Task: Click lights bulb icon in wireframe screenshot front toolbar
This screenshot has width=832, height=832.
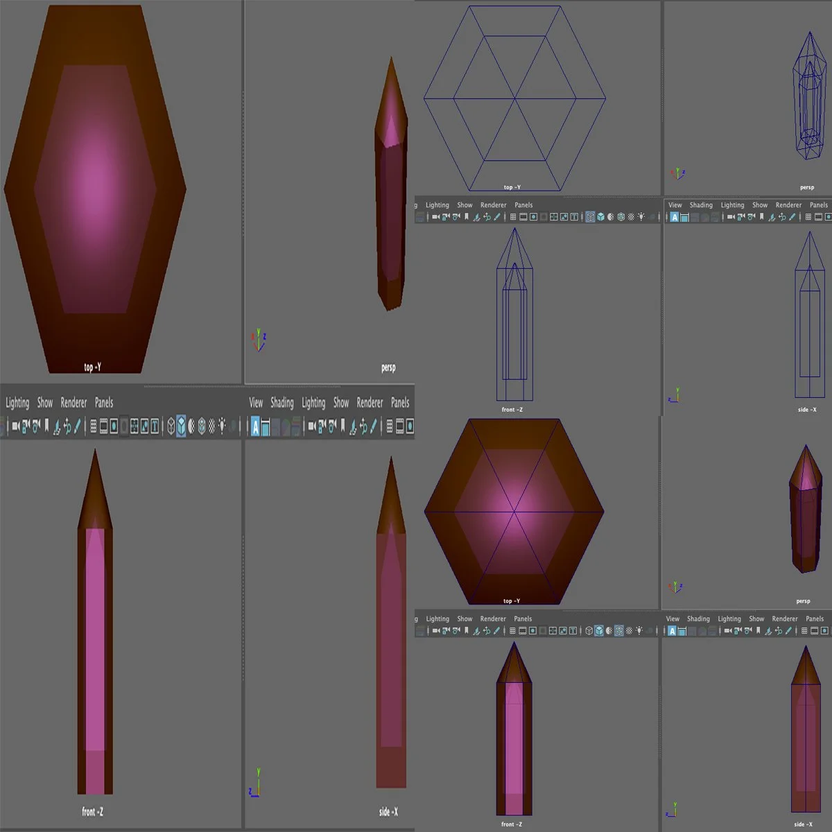Action: tap(641, 216)
